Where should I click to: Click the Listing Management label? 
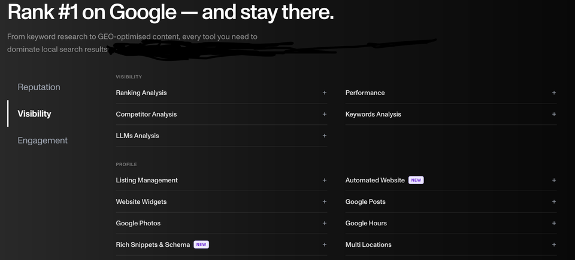tap(147, 180)
